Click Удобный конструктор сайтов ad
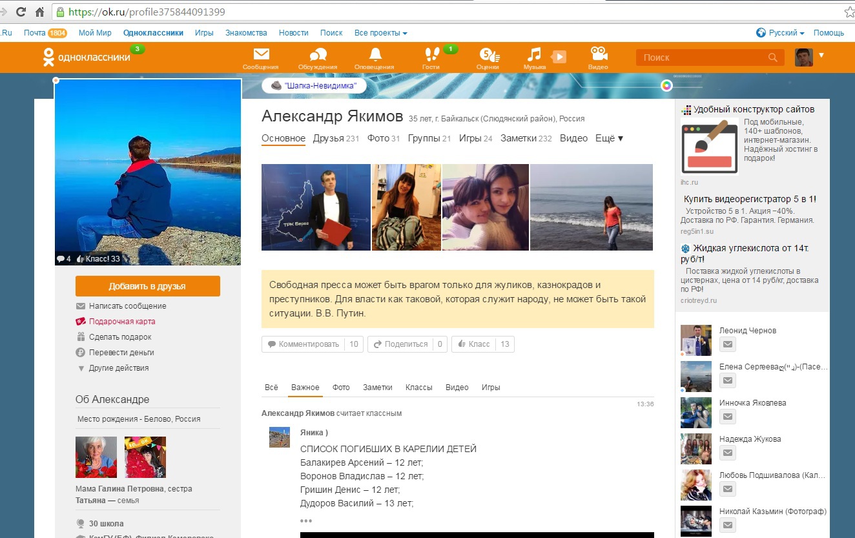Screen dimensions: 855x538 click(753, 110)
